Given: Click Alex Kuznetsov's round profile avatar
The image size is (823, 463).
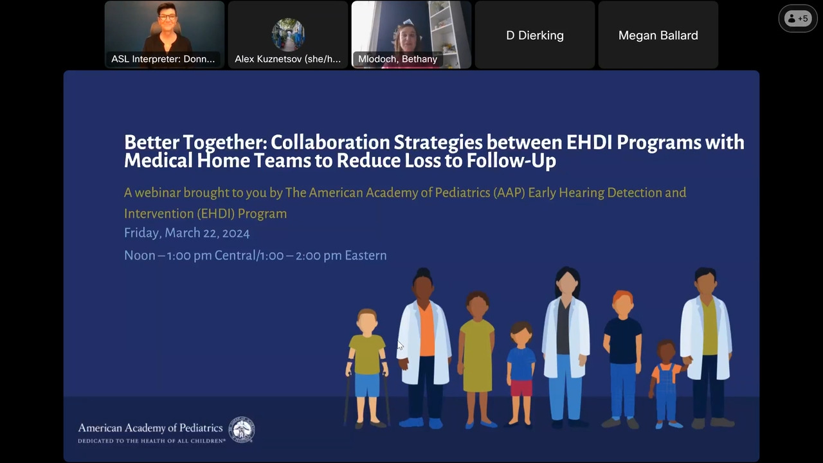Looking at the screenshot, I should pyautogui.click(x=287, y=34).
